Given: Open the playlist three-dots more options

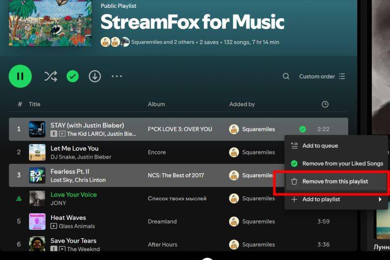Looking at the screenshot, I should click(117, 76).
